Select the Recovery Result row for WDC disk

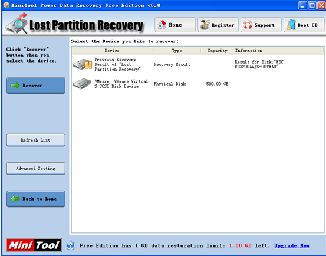click(x=197, y=64)
